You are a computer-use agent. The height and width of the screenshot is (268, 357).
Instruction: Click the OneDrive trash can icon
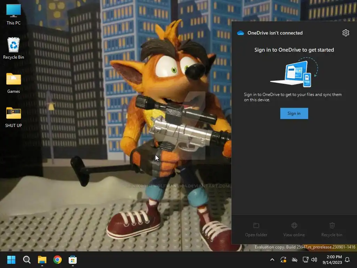click(332, 225)
